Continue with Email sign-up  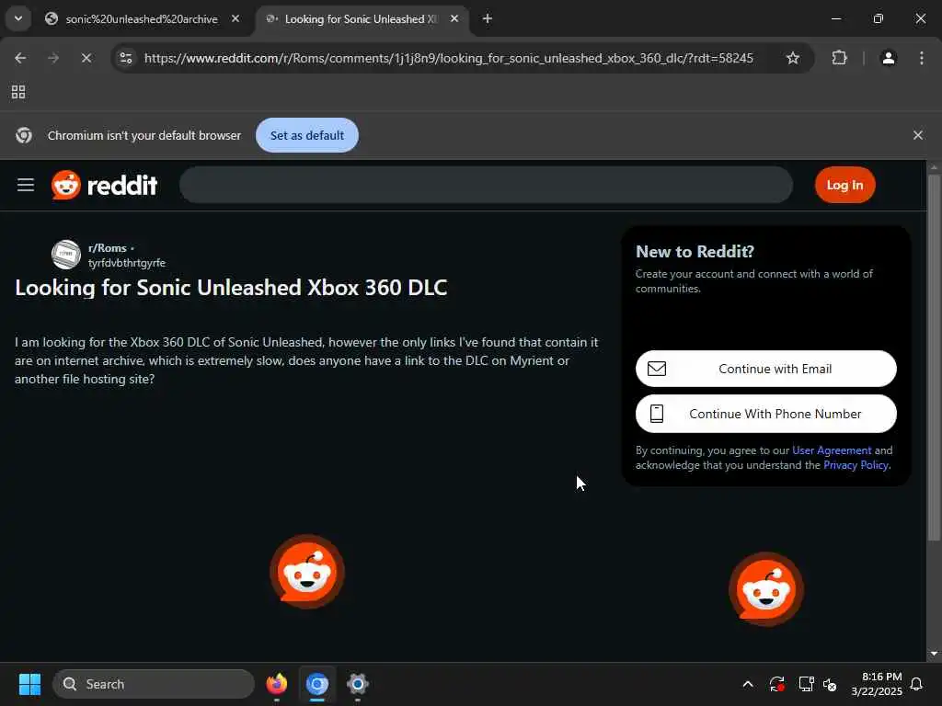[x=766, y=369]
